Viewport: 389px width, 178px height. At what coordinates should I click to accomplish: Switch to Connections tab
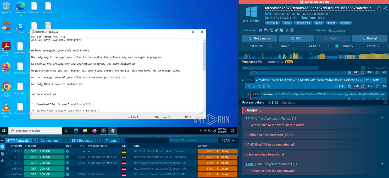coord(54,141)
